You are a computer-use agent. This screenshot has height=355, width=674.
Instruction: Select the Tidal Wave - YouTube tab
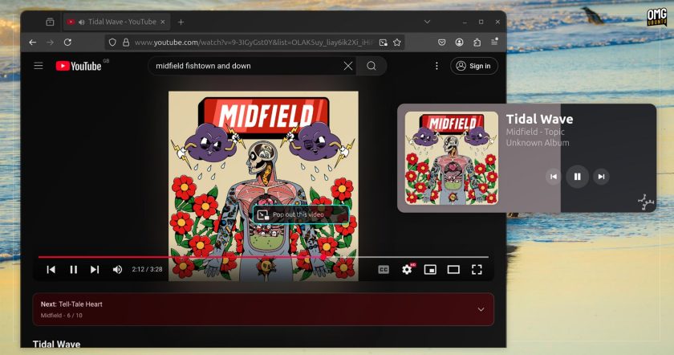[116, 22]
